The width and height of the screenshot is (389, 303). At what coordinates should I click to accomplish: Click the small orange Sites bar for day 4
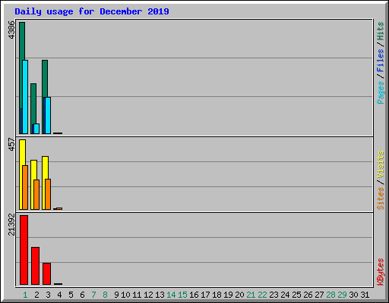point(59,208)
